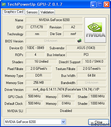Switch to the Sensors tab
Viewport: 111px width, 127px height.
(x=32, y=12)
